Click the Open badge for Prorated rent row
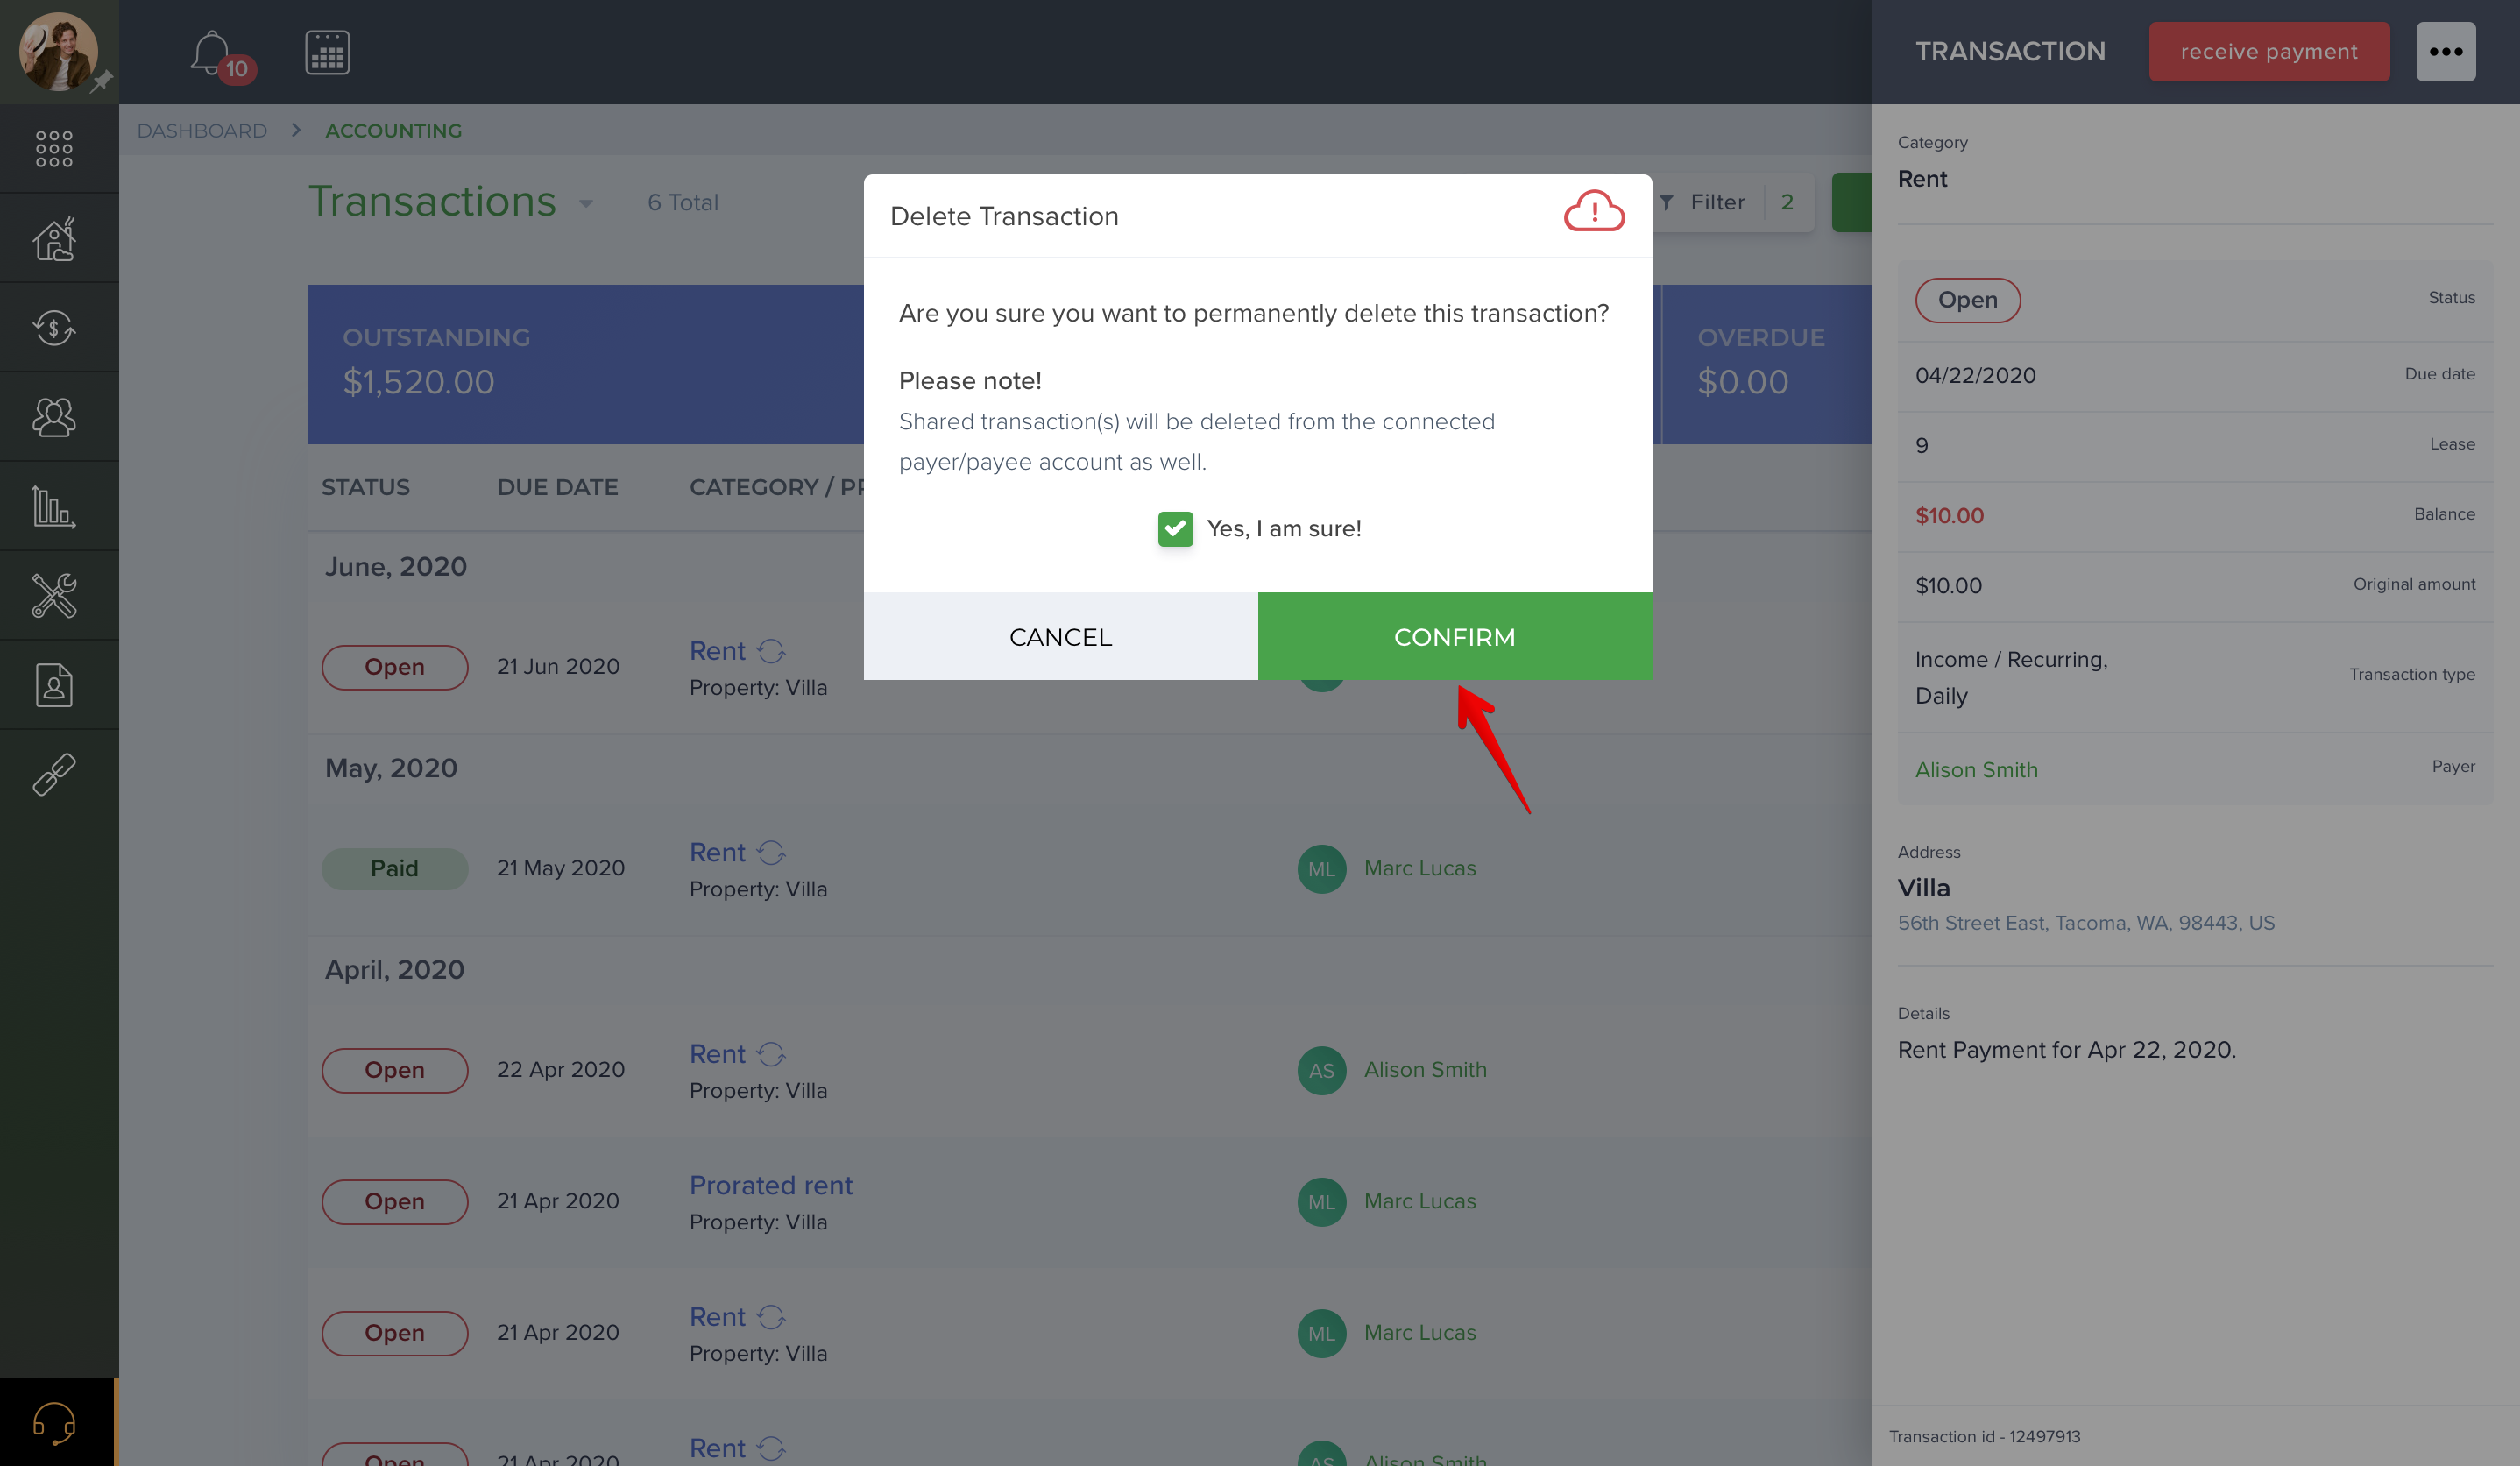The image size is (2520, 1466). click(x=394, y=1202)
